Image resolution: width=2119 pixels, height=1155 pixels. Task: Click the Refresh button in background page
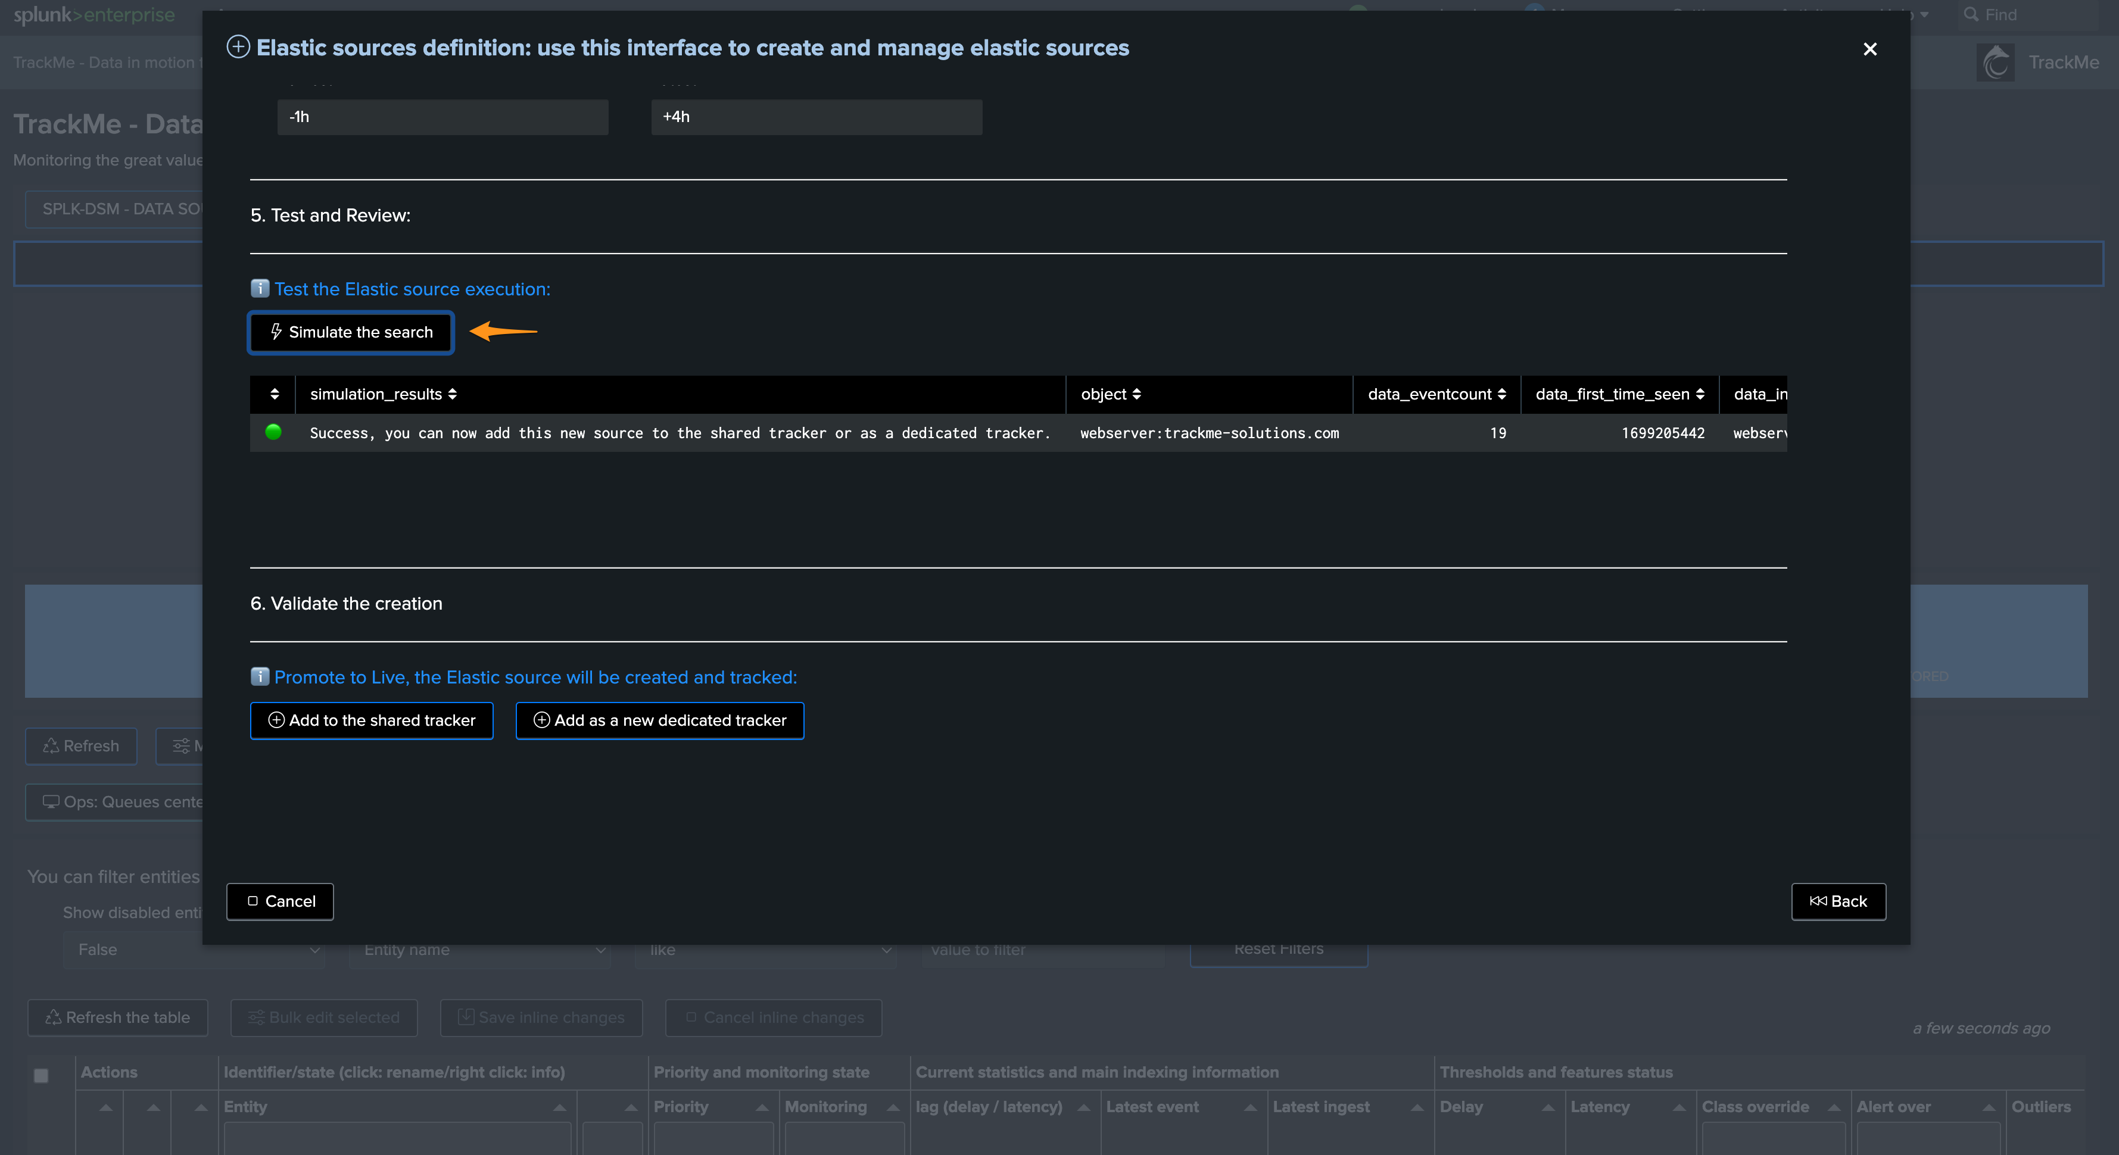point(80,745)
